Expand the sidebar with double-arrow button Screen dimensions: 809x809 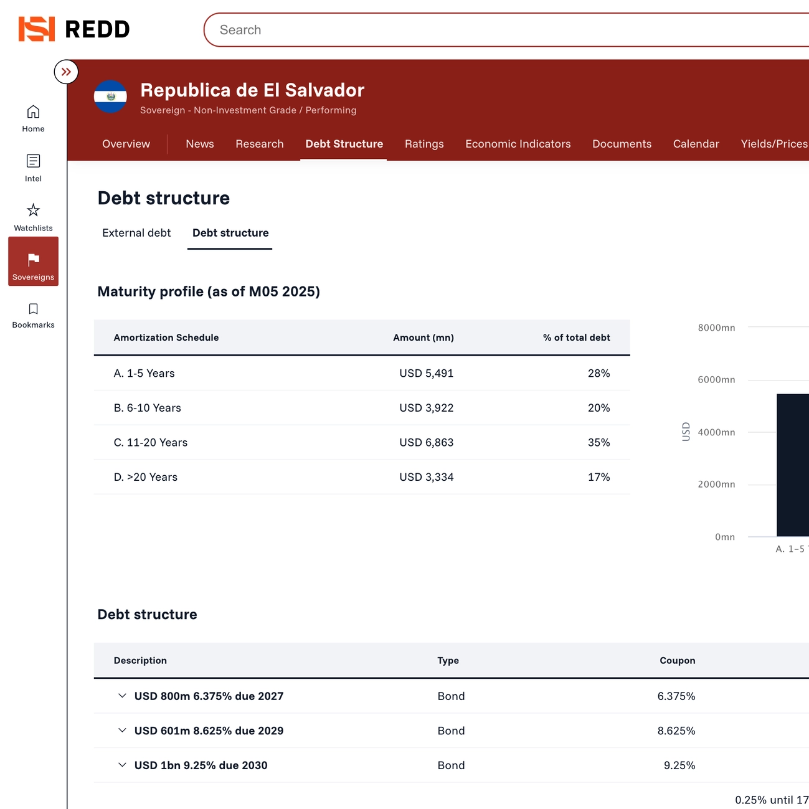(x=66, y=72)
